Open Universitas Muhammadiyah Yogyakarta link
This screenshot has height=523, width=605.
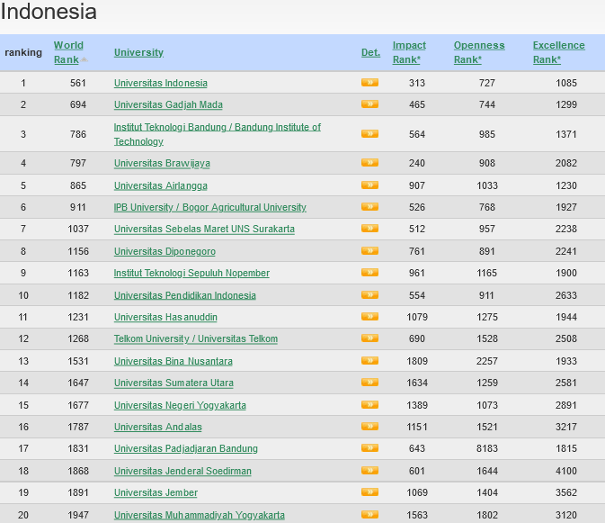point(199,515)
